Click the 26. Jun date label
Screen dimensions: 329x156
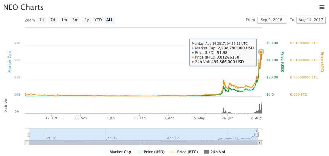tap(227, 118)
